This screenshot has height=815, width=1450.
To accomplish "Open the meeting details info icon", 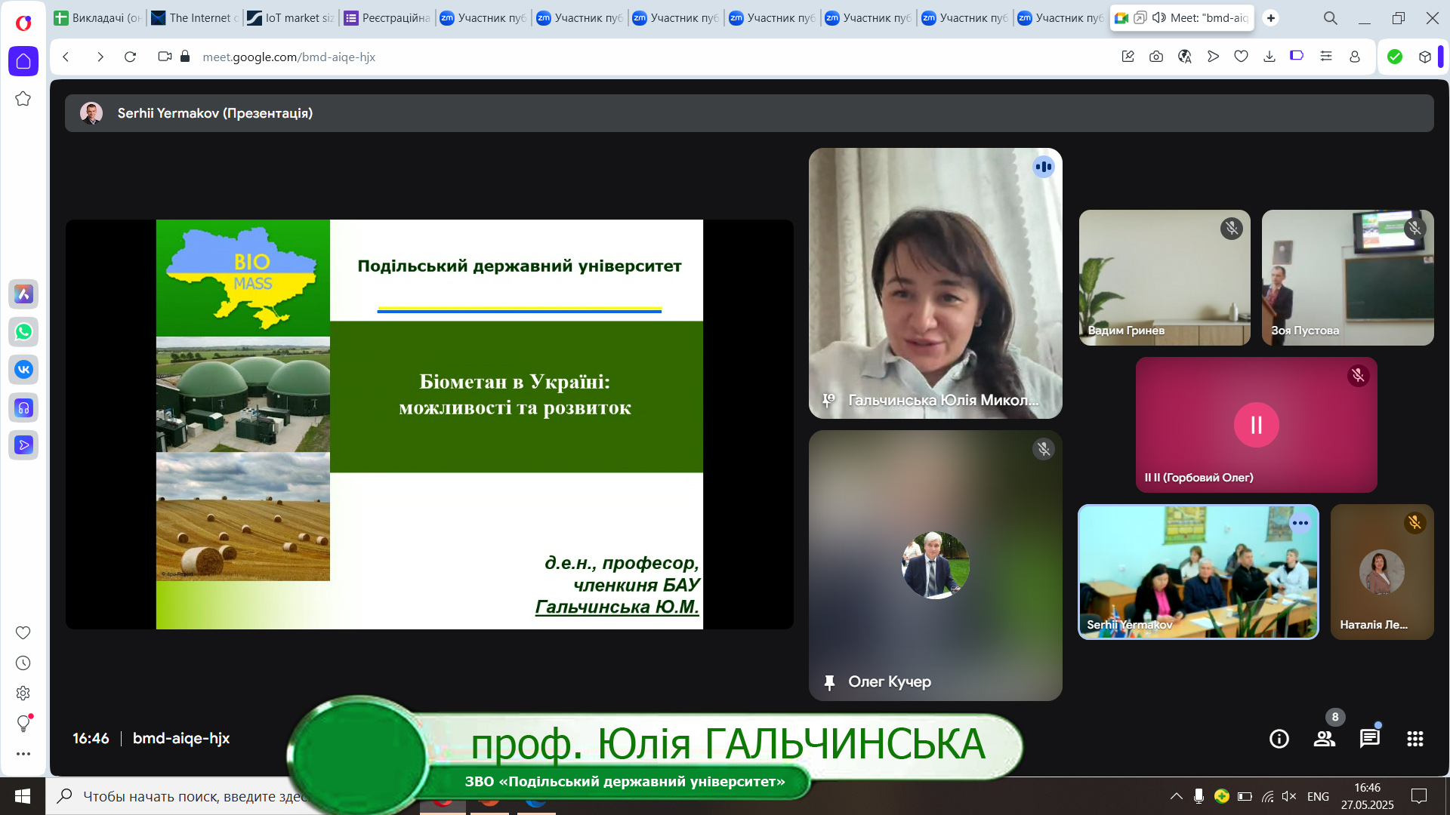I will (1279, 739).
